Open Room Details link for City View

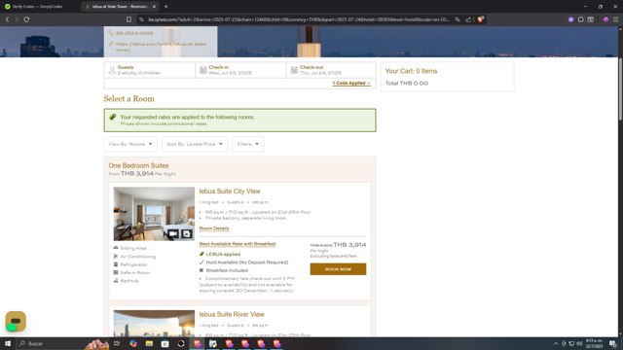click(x=214, y=228)
